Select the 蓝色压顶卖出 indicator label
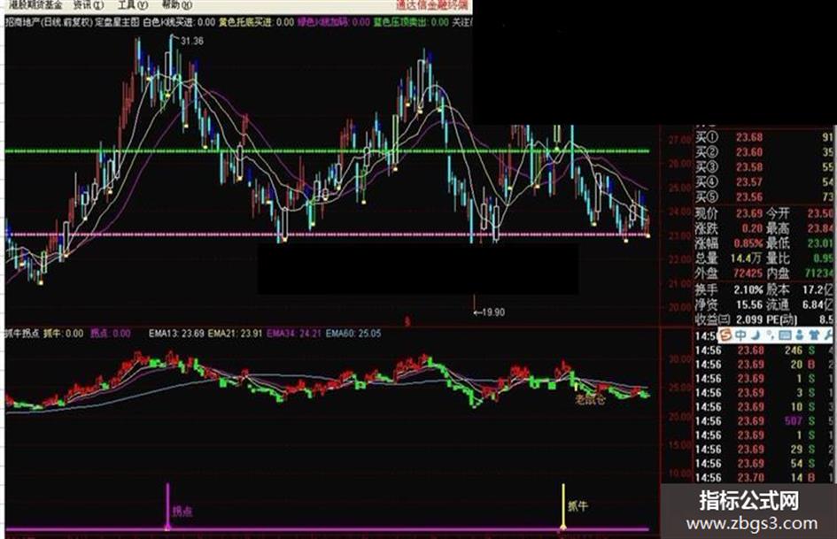 click(x=411, y=22)
